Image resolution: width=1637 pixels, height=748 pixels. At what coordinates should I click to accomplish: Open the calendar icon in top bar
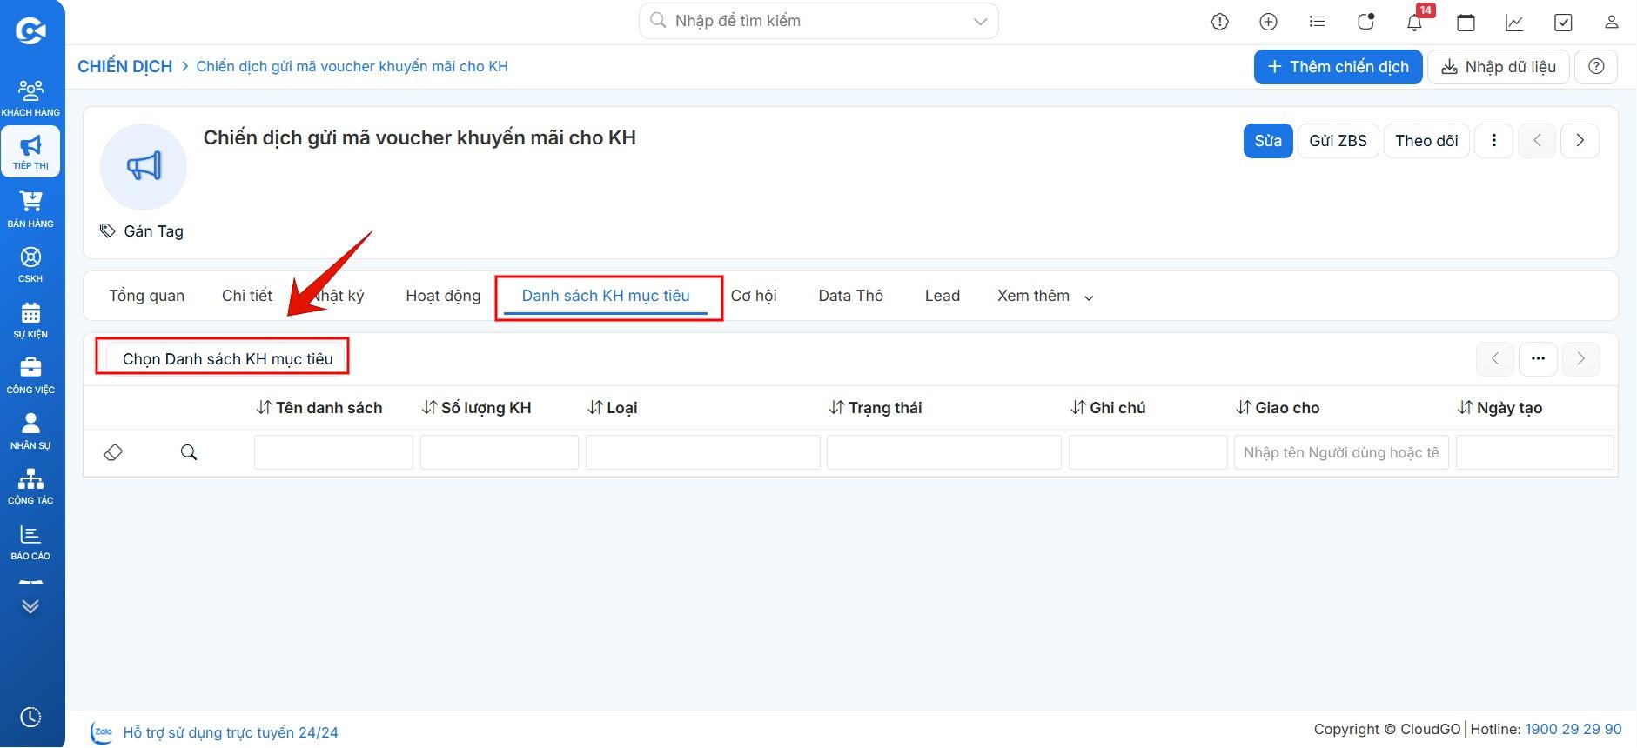click(1466, 23)
